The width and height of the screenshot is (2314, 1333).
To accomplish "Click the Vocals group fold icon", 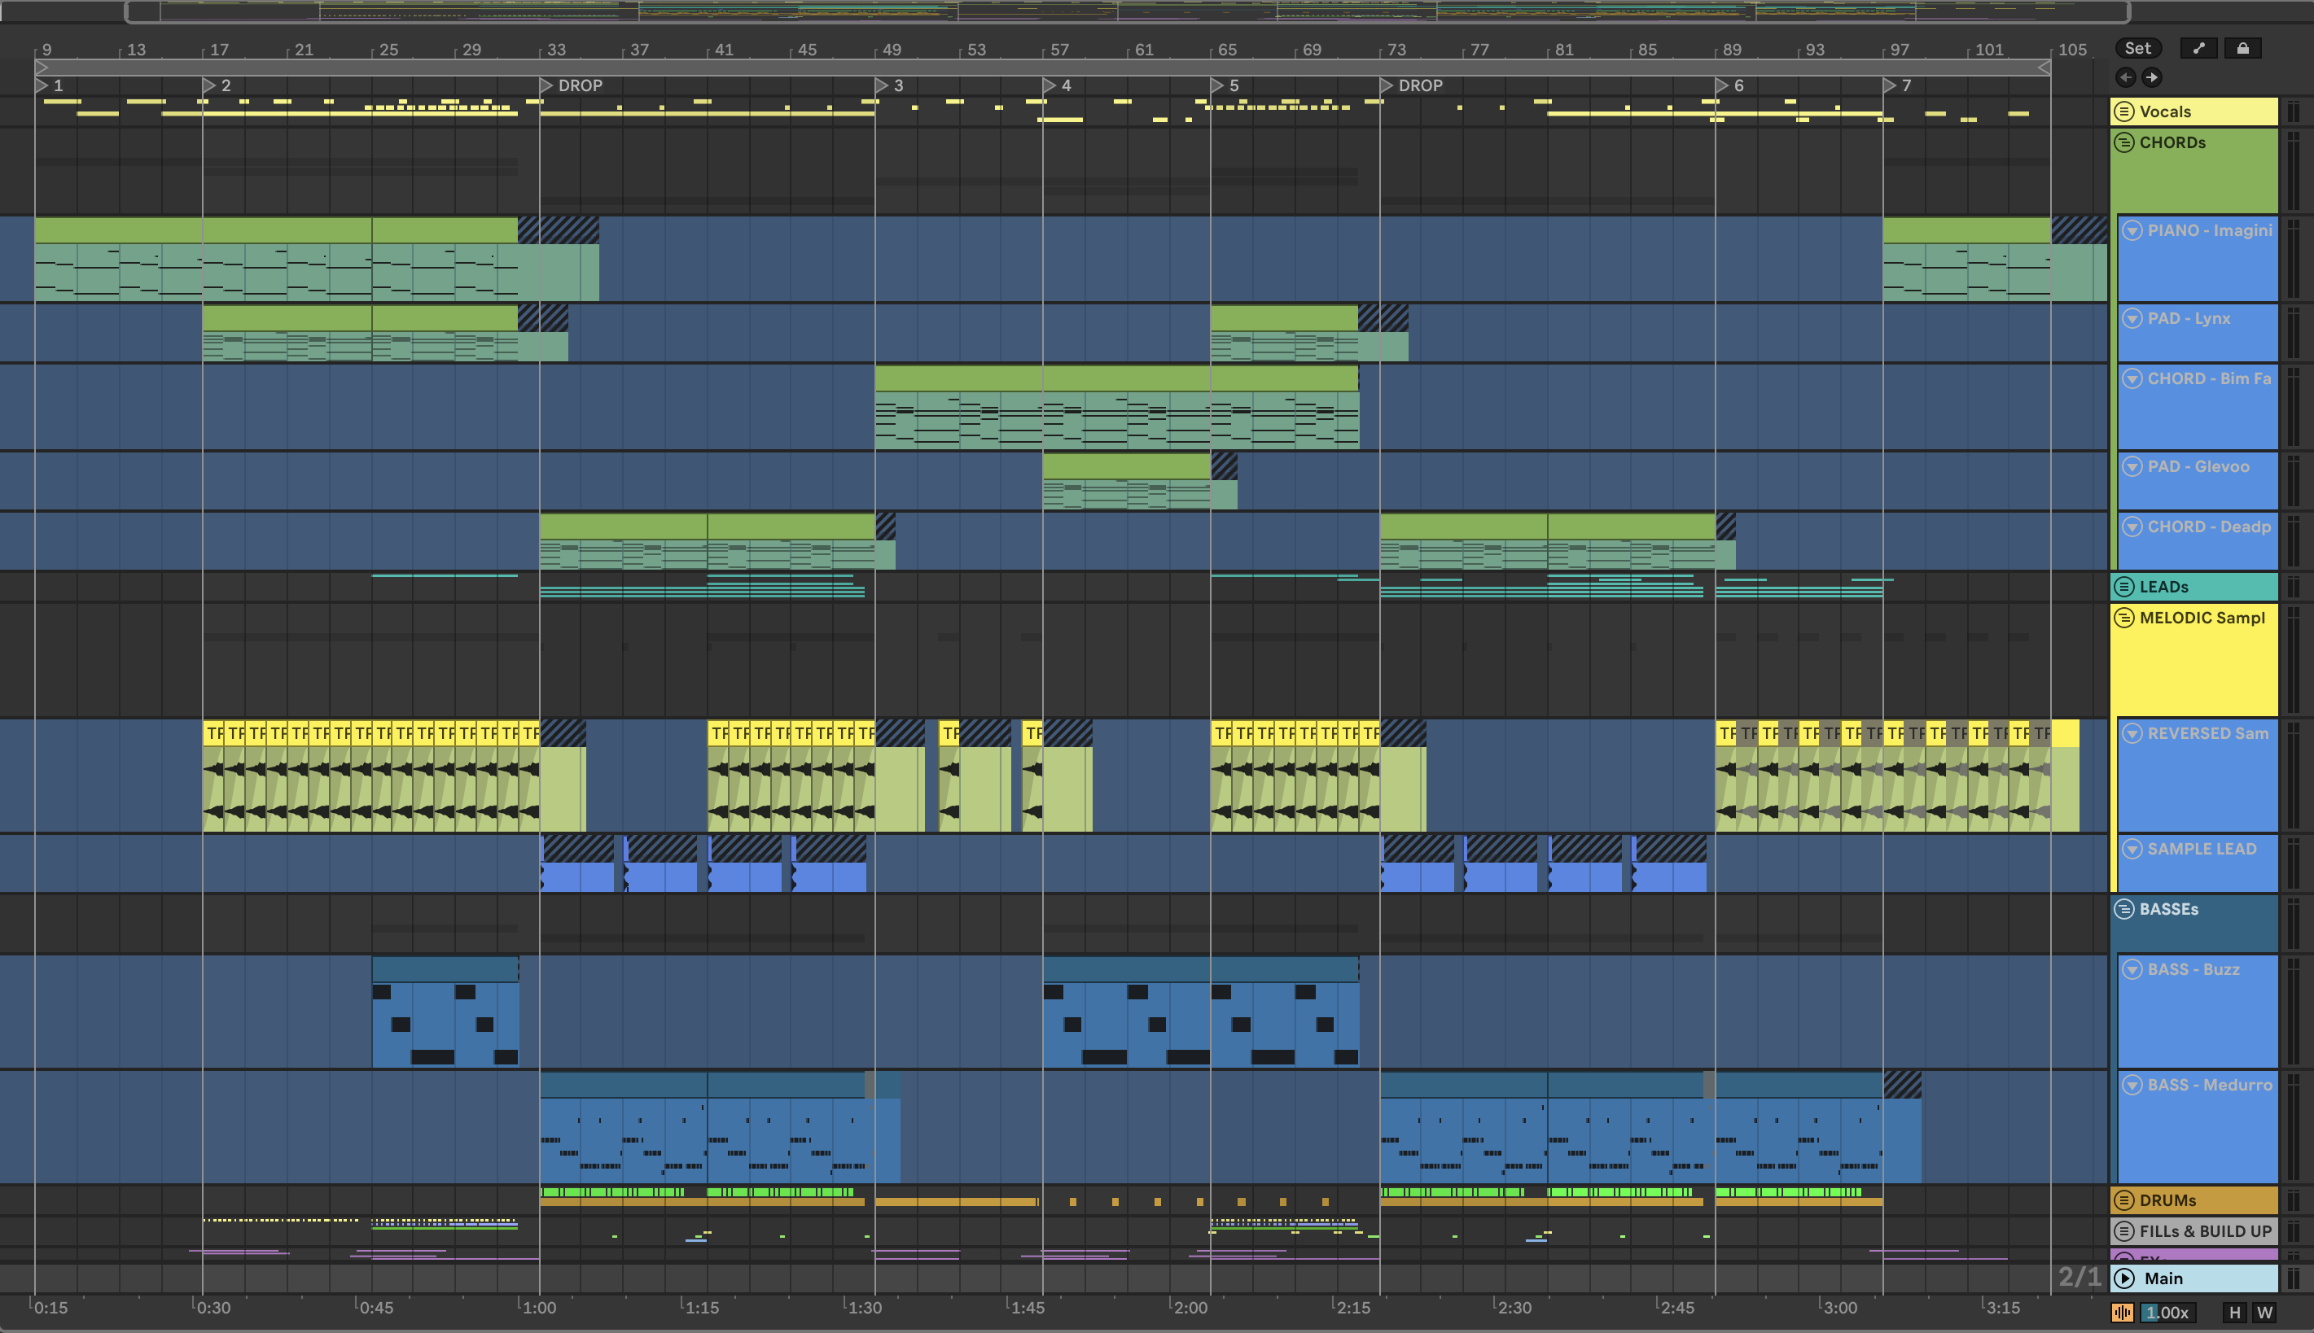I will click(2123, 111).
